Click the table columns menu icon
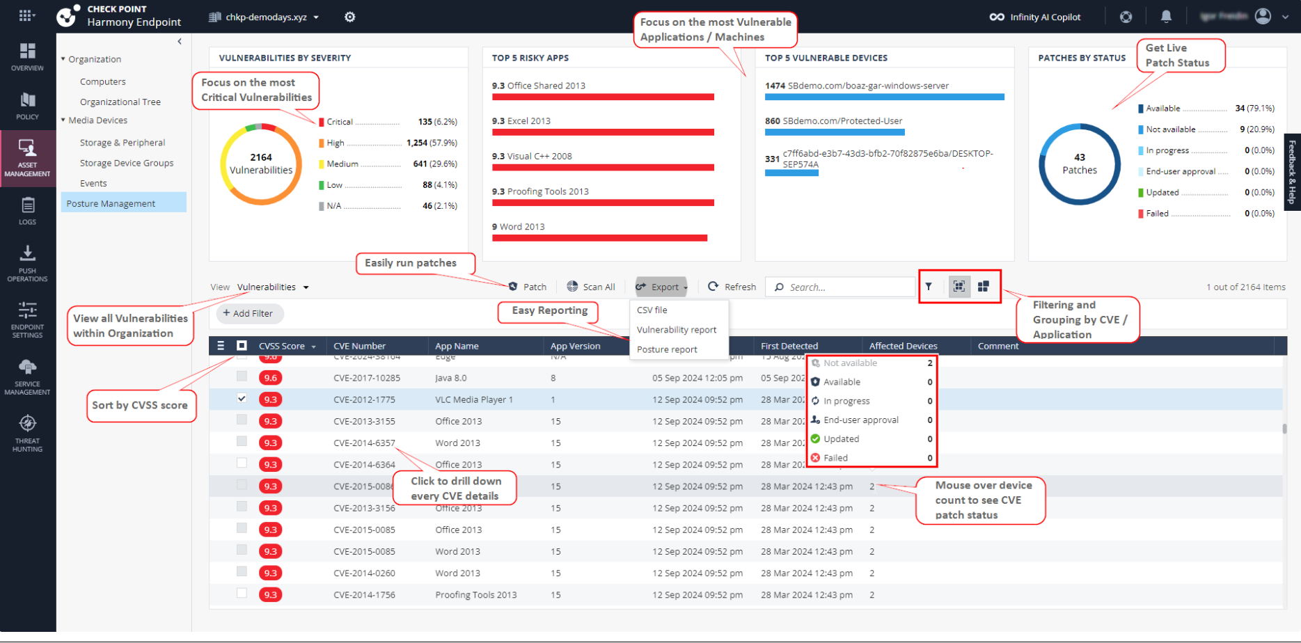The height and width of the screenshot is (643, 1301). point(221,345)
